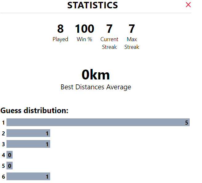This screenshot has width=202, height=183.
Task: Click the Played label text
Action: coord(60,39)
